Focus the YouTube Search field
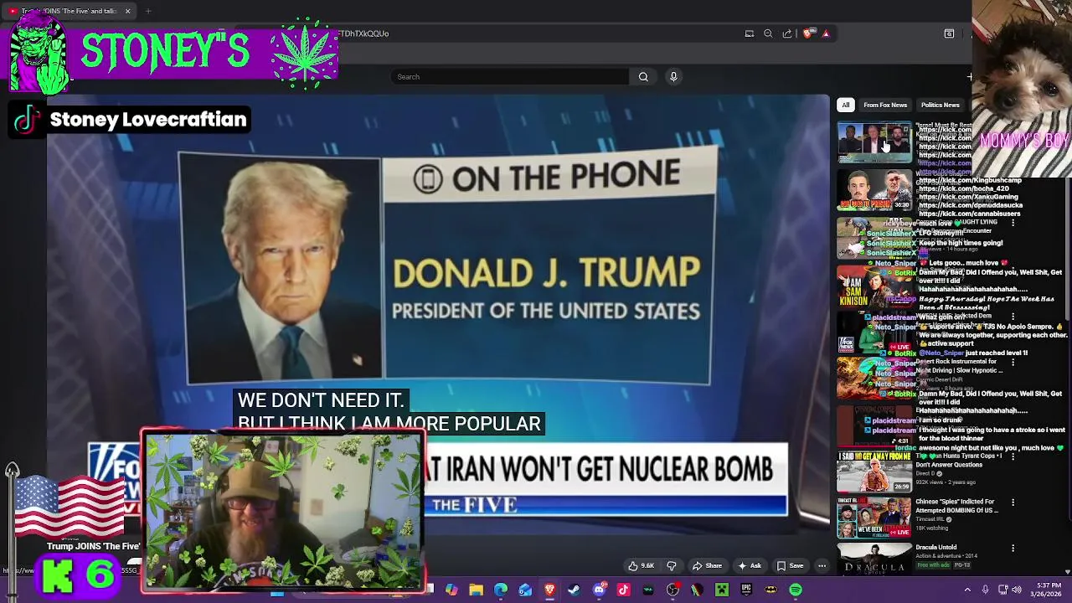 509,76
